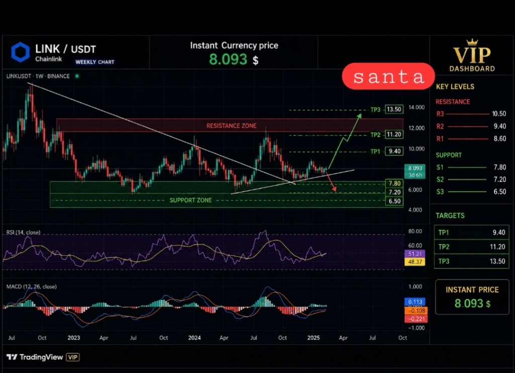Click the RSI (14, close) indicator label
515x373 pixels.
tap(23, 232)
